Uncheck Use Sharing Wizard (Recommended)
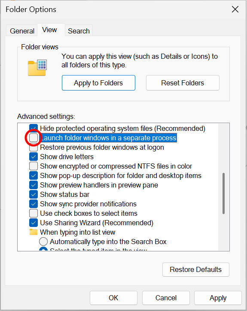Viewport: 247px width, 311px height. click(x=34, y=223)
